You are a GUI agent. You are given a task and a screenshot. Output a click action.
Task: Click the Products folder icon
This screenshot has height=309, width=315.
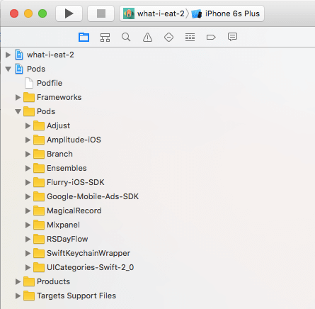(x=29, y=281)
